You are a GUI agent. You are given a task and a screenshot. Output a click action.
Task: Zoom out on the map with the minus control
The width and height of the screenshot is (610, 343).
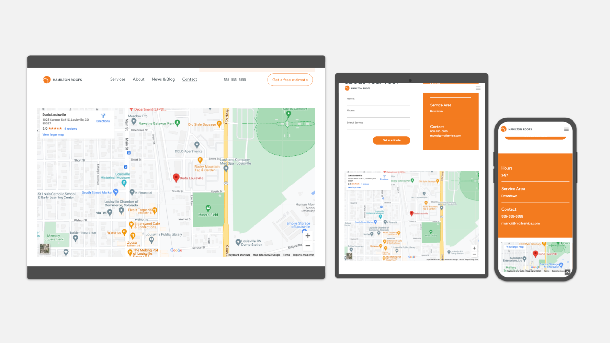308,246
